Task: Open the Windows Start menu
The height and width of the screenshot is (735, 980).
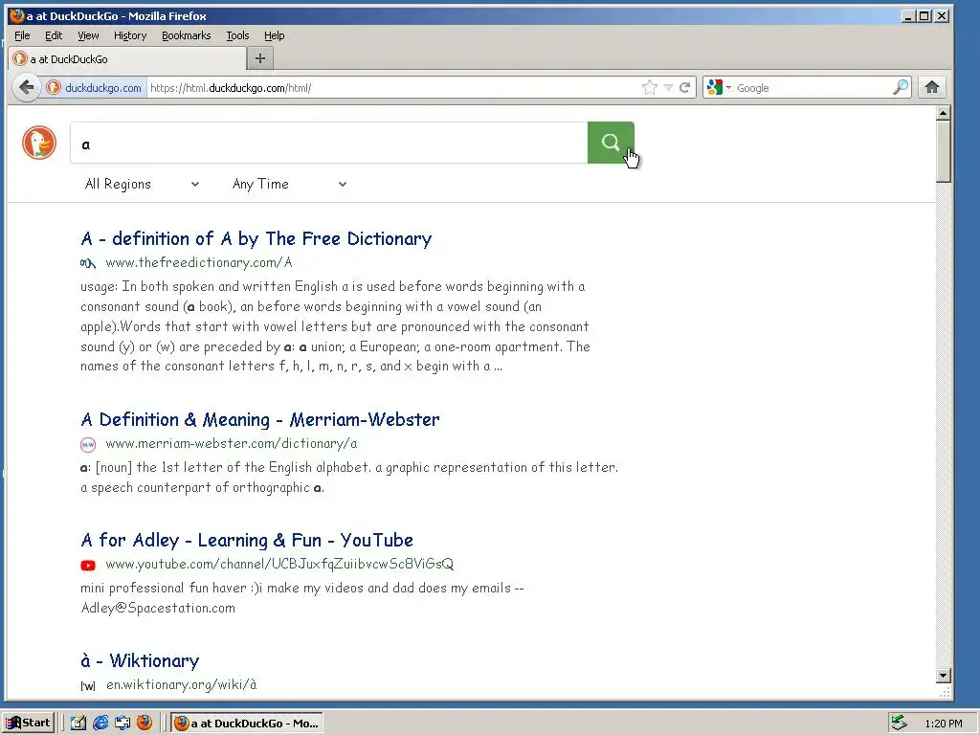Action: 28,723
